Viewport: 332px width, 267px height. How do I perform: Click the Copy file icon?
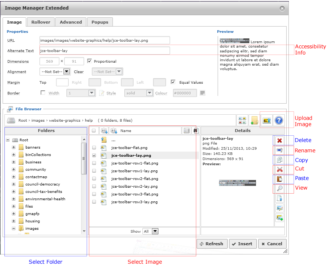[280, 160]
